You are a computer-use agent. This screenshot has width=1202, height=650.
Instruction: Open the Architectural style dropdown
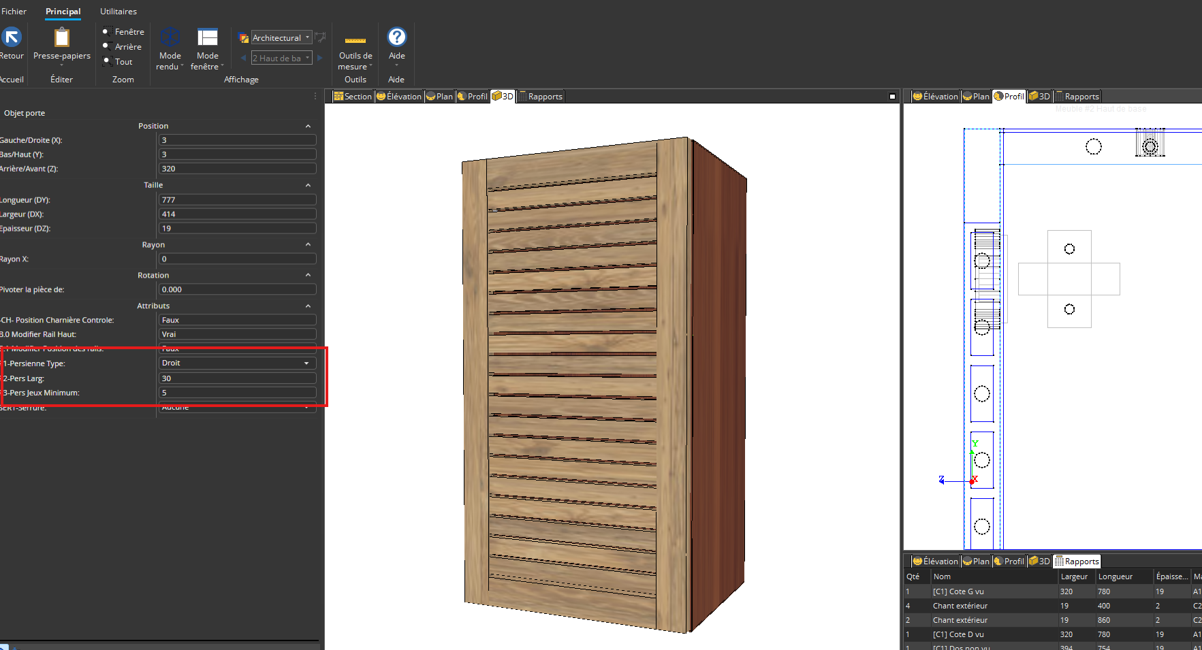tap(281, 37)
